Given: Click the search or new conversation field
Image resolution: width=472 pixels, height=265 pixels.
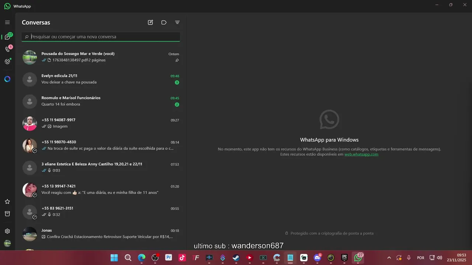Looking at the screenshot, I should click(x=101, y=37).
